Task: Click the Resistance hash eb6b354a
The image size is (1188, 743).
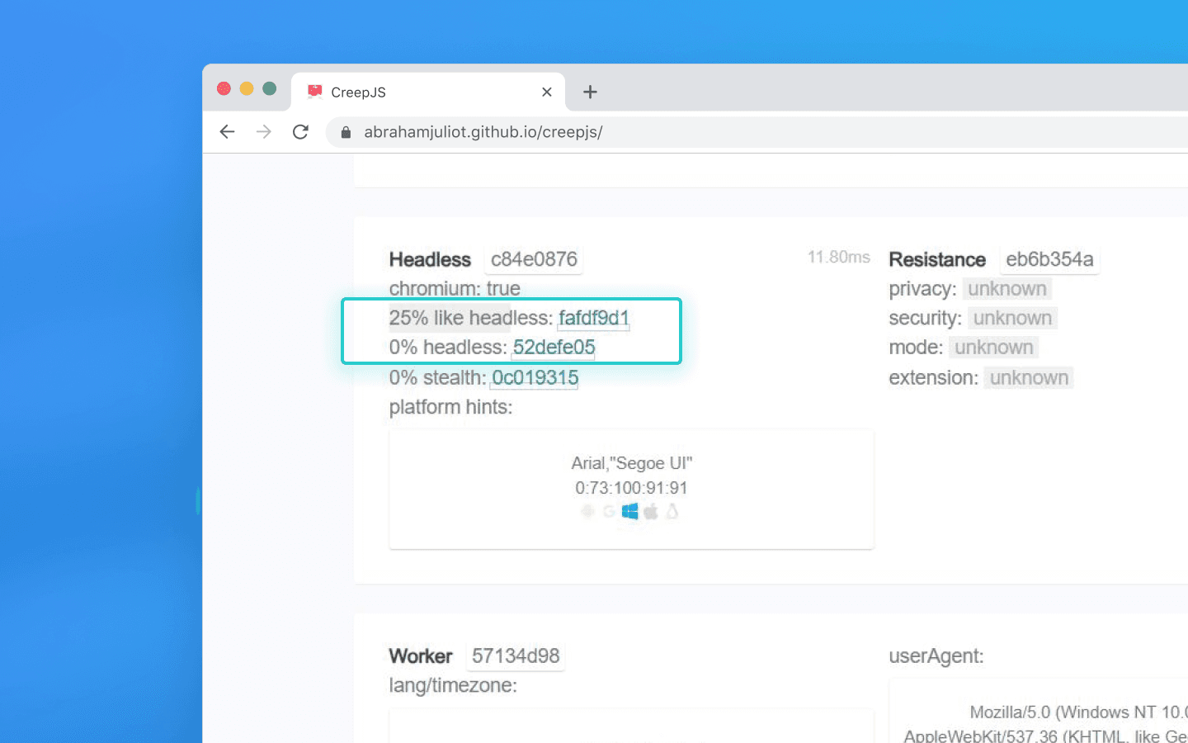Action: pos(1049,258)
